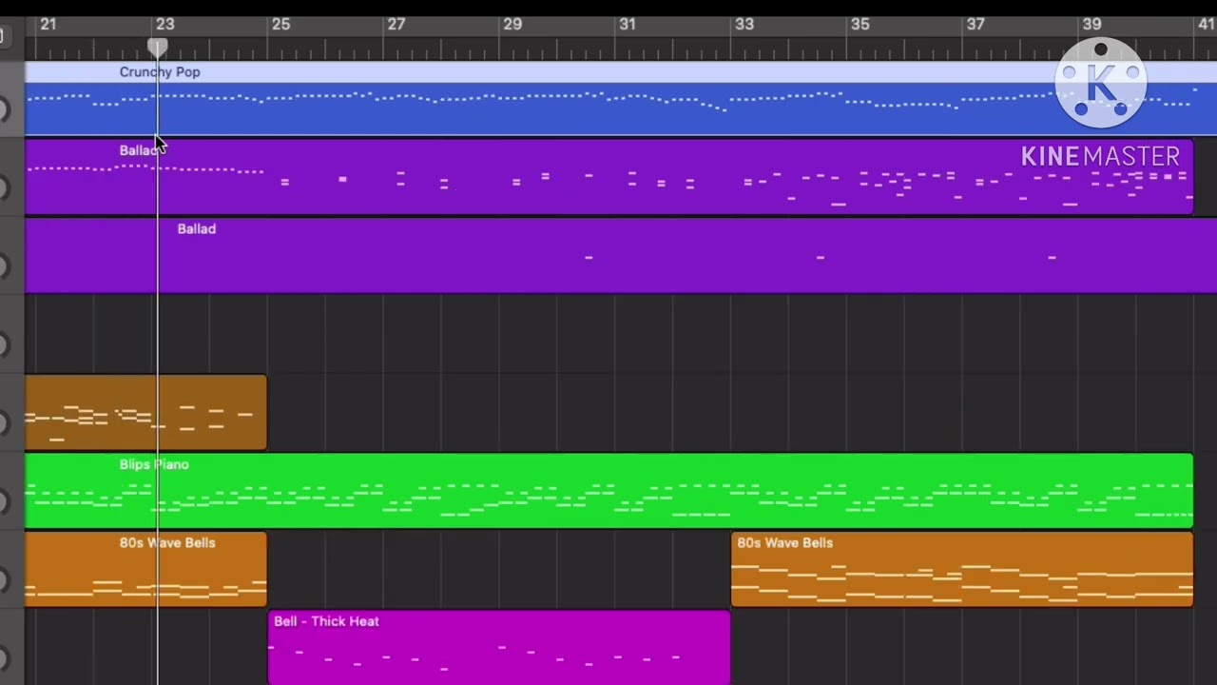The image size is (1217, 685).
Task: Select the first 80s Wave Bells region
Action: click(x=145, y=569)
